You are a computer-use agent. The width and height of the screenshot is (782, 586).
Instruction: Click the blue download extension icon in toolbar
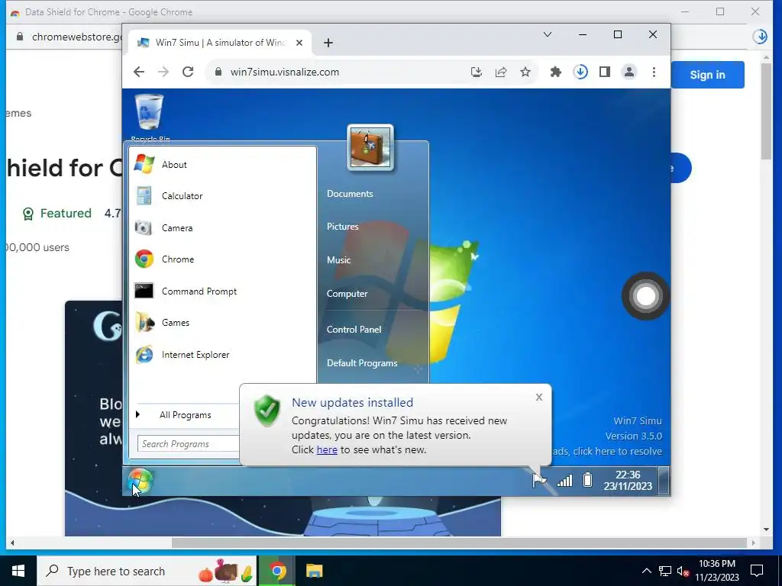[x=580, y=72]
